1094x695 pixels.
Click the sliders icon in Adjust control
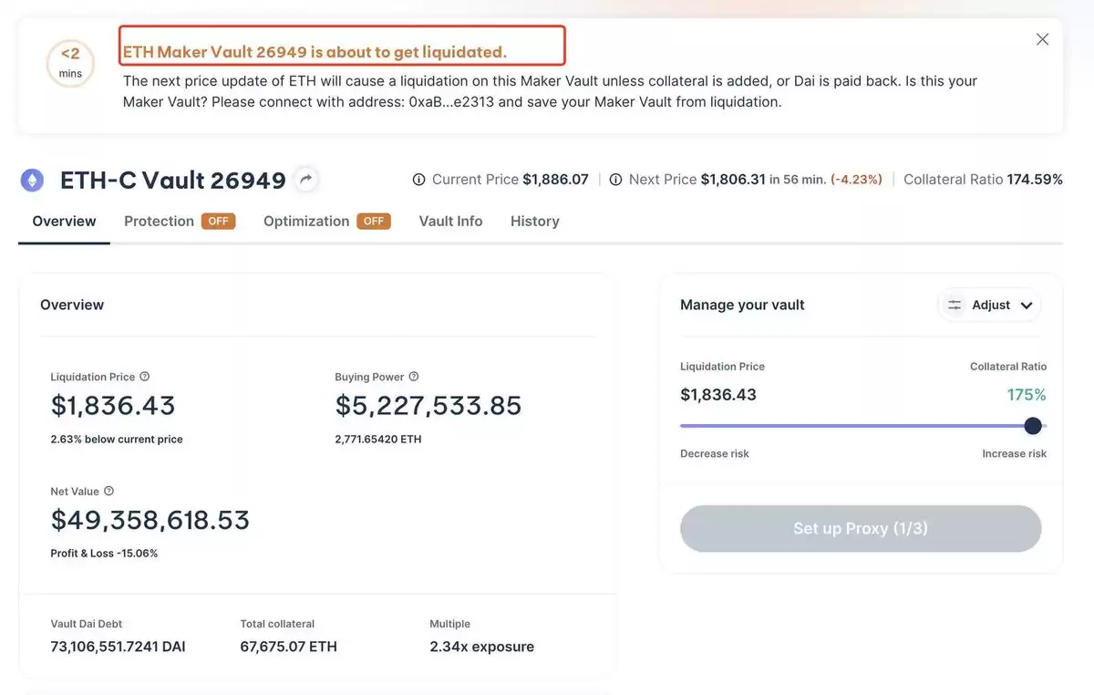click(x=955, y=306)
